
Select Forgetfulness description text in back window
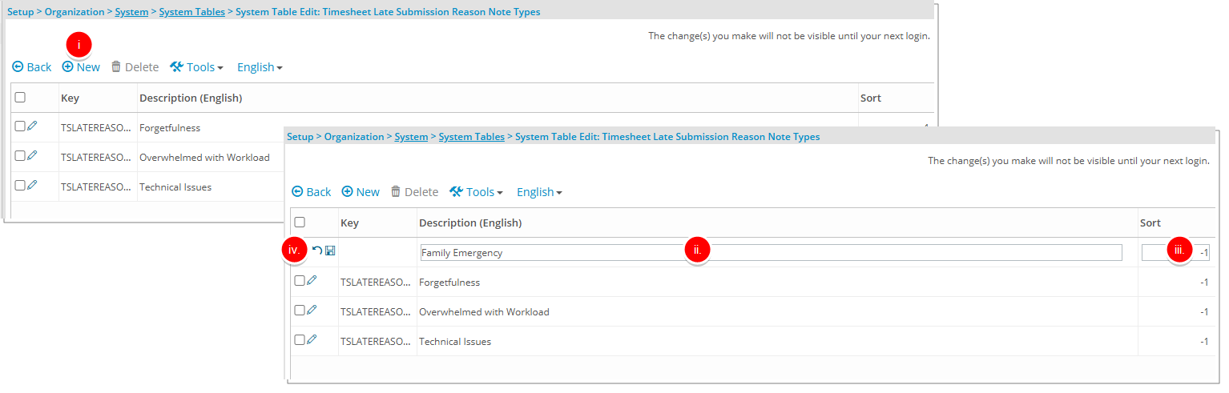170,127
